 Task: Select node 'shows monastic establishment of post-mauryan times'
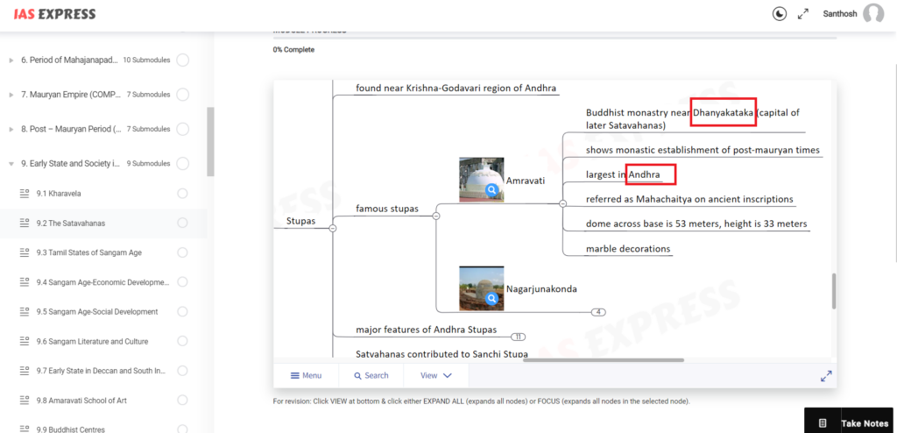click(x=703, y=150)
